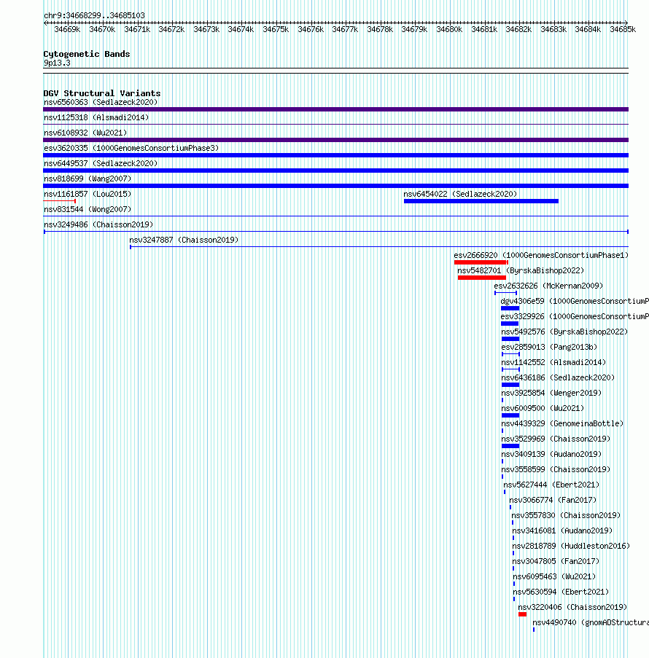The width and height of the screenshot is (649, 658).
Task: Click nsv3249486 (Chaisson2019) label
Action: pyautogui.click(x=98, y=224)
